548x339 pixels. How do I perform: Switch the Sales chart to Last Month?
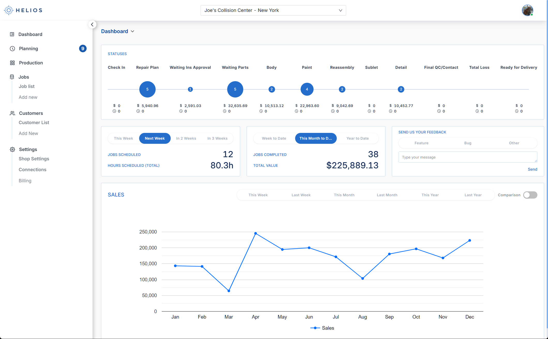pyautogui.click(x=387, y=195)
